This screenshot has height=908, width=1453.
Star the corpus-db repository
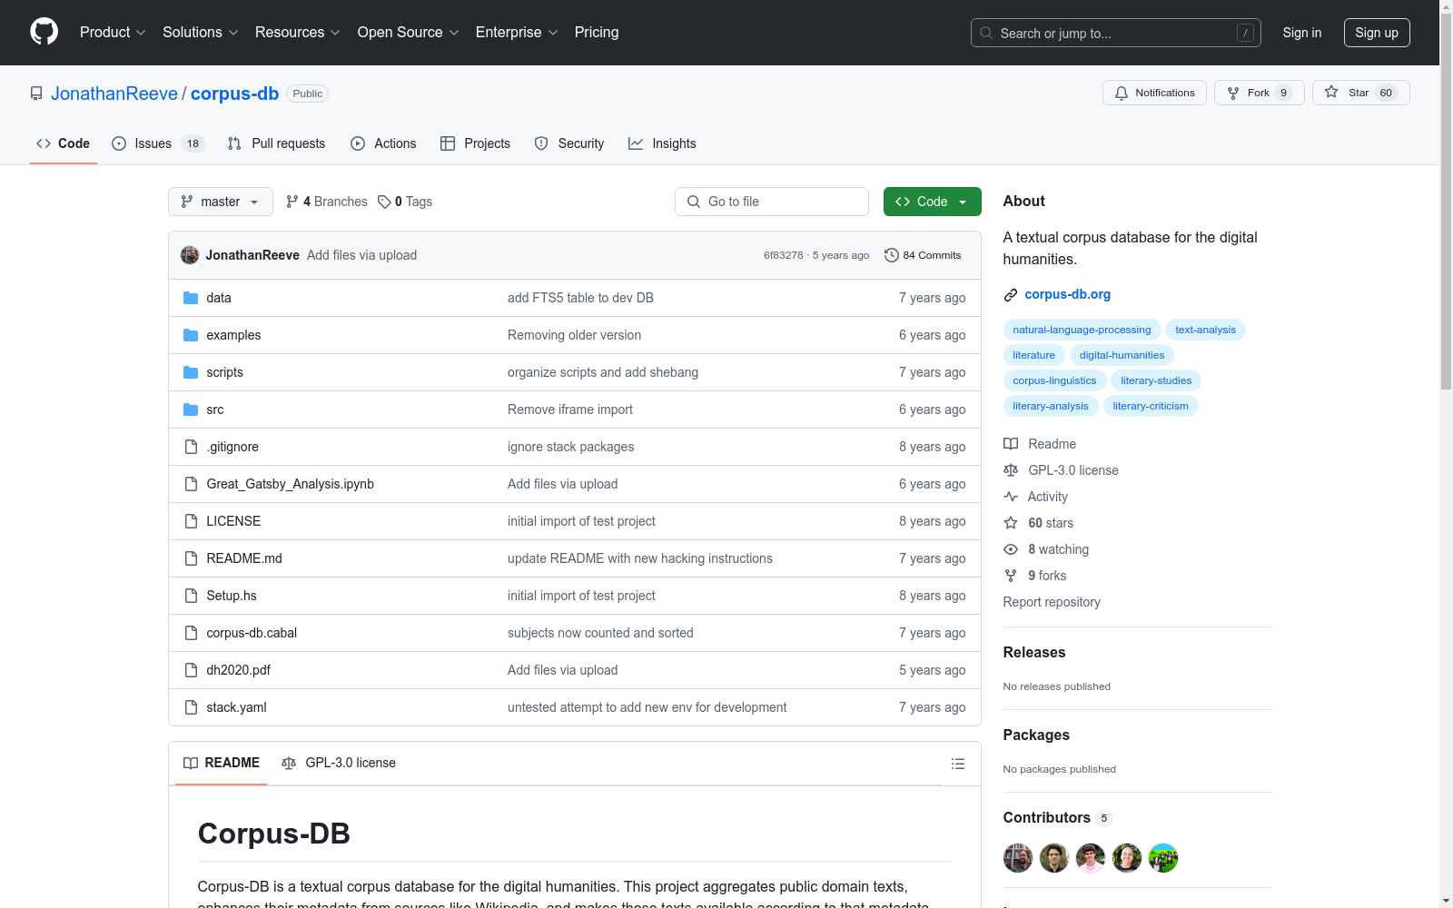point(1360,93)
